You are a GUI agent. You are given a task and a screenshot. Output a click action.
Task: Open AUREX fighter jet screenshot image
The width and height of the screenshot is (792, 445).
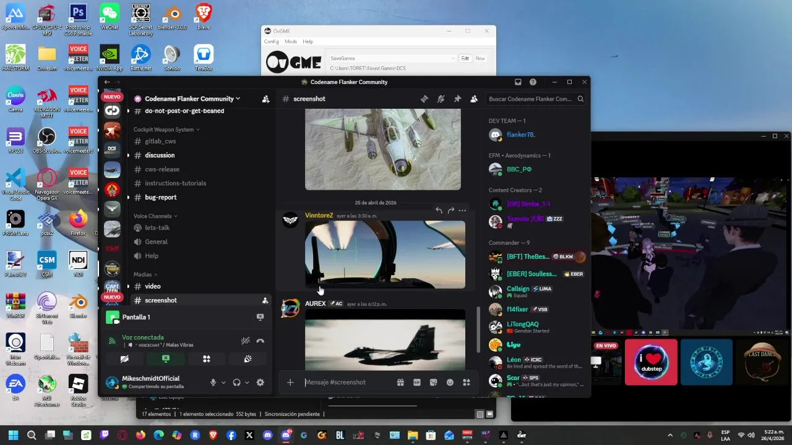pyautogui.click(x=385, y=340)
